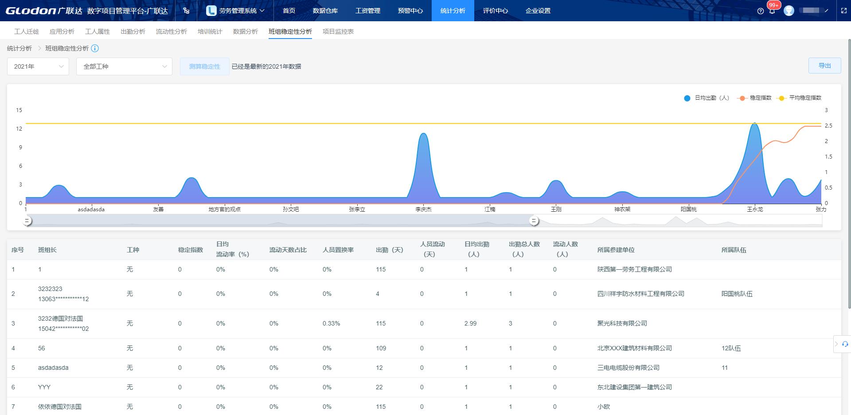Viewport: 851px width, 415px height.
Task: Click the 导出 export button
Action: 824,66
